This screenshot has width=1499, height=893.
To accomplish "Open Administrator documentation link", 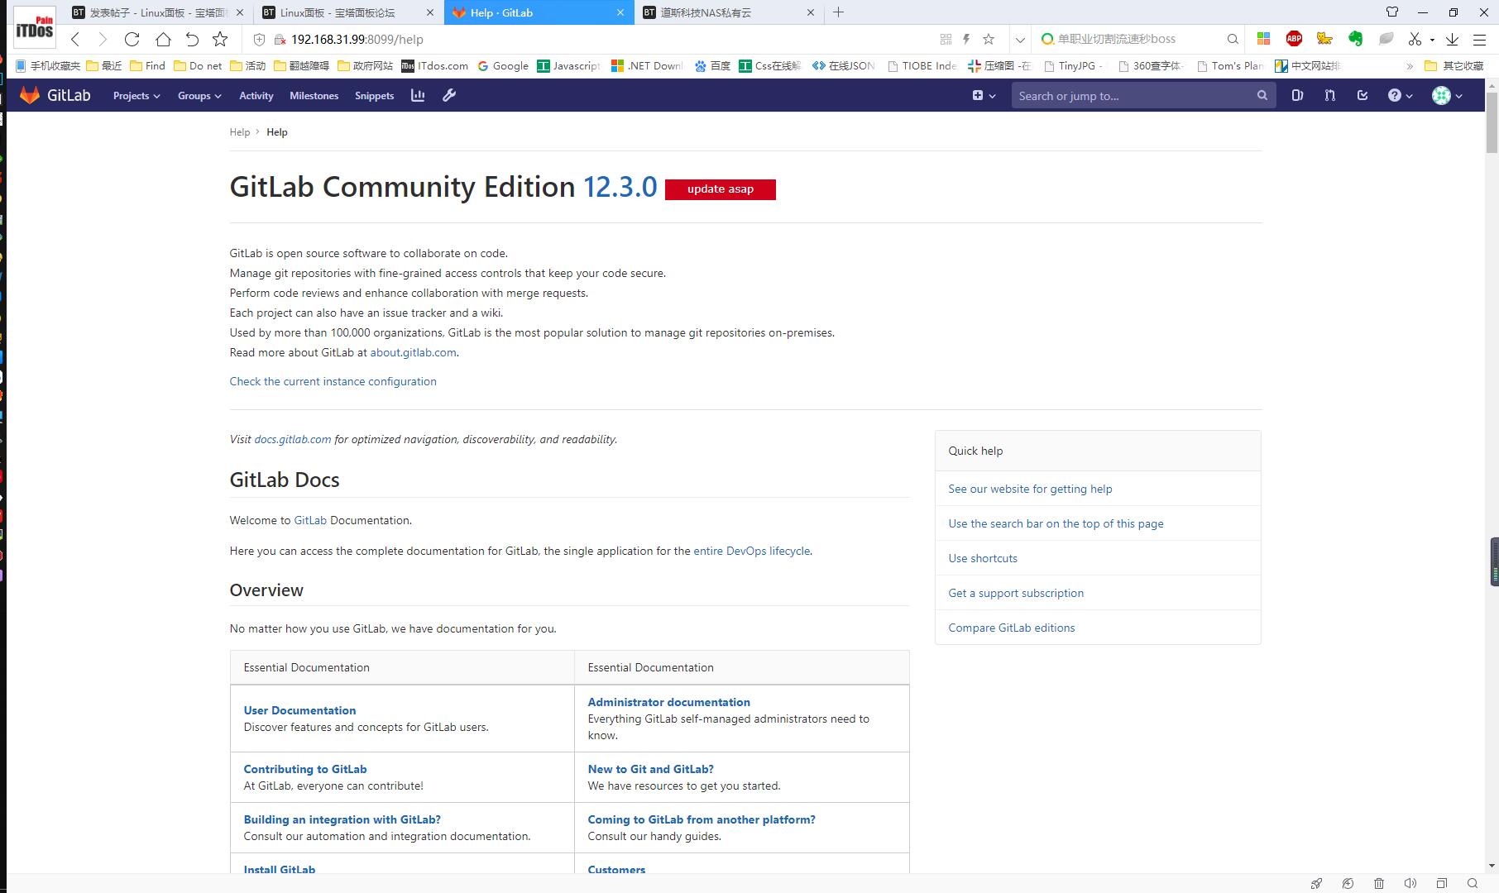I will [x=668, y=702].
